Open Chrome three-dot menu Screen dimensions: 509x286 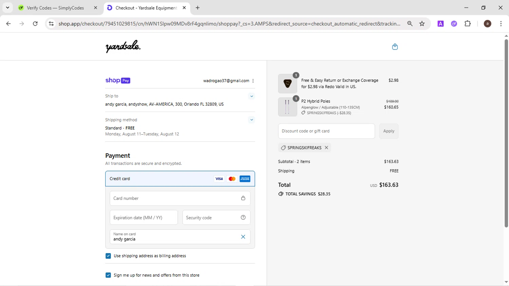click(501, 24)
